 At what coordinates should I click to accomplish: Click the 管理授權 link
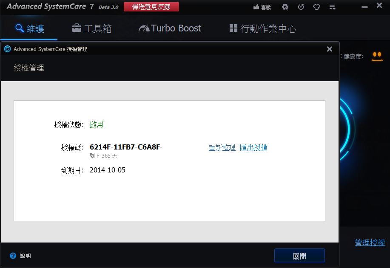[370, 243]
